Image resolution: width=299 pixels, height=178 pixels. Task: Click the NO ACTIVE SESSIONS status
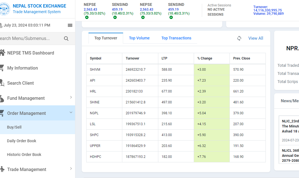pos(216,12)
